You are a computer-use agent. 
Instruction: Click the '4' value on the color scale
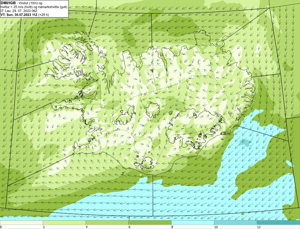click(x=87, y=227)
